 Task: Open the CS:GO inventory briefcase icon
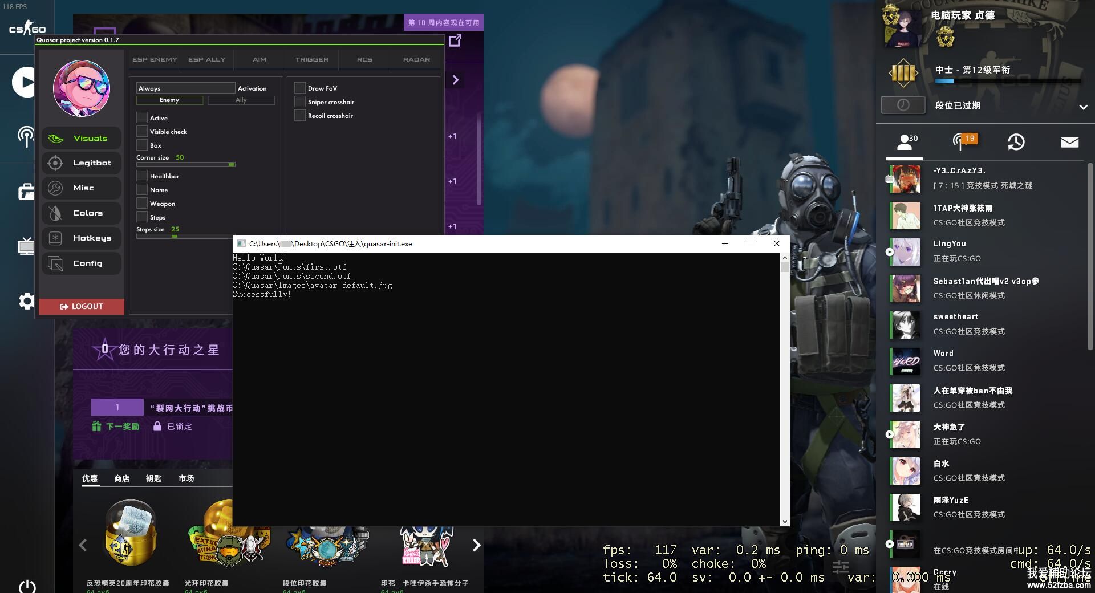tap(26, 192)
